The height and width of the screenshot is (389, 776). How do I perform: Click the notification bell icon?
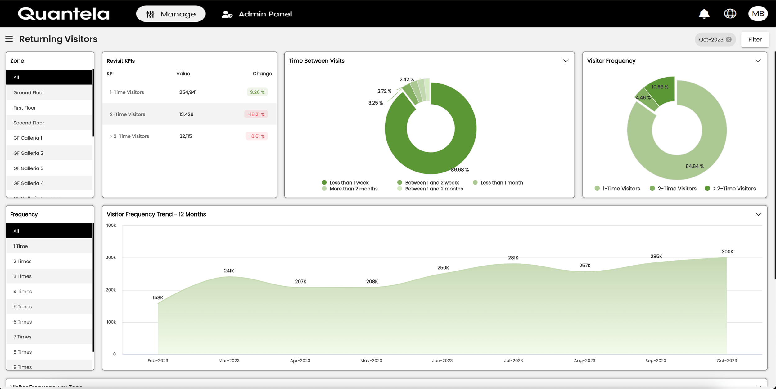[x=704, y=13]
